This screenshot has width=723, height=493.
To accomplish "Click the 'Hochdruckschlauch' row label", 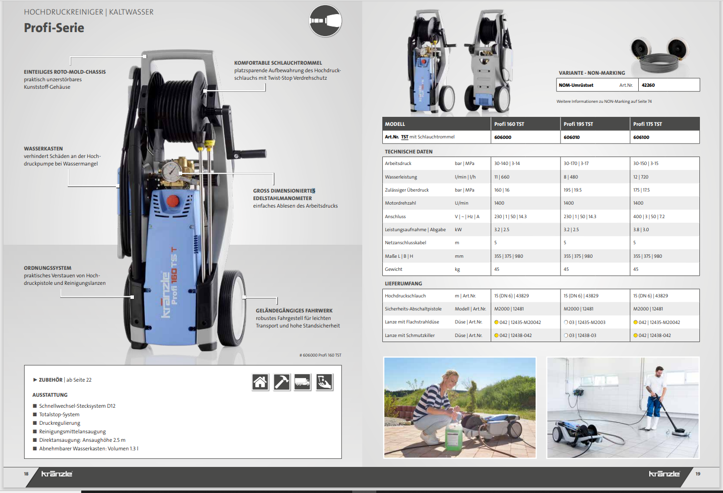I will click(x=405, y=296).
